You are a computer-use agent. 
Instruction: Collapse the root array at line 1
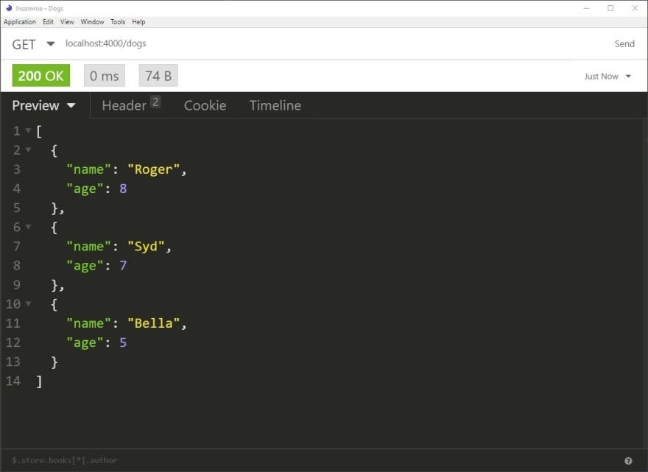click(28, 130)
